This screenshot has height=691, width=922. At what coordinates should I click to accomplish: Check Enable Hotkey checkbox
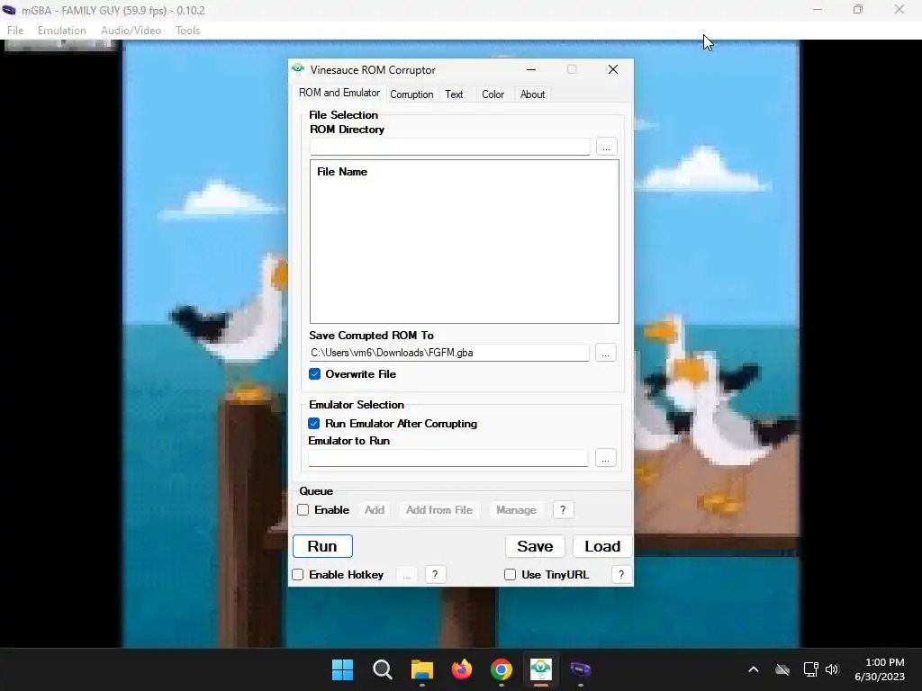coord(297,575)
